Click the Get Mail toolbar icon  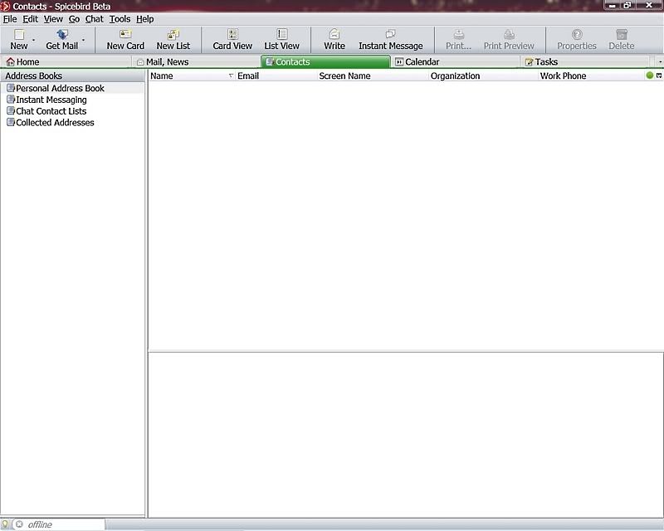(61, 40)
